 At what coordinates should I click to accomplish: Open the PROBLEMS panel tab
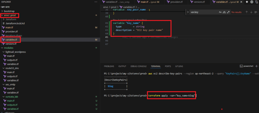click(x=109, y=66)
